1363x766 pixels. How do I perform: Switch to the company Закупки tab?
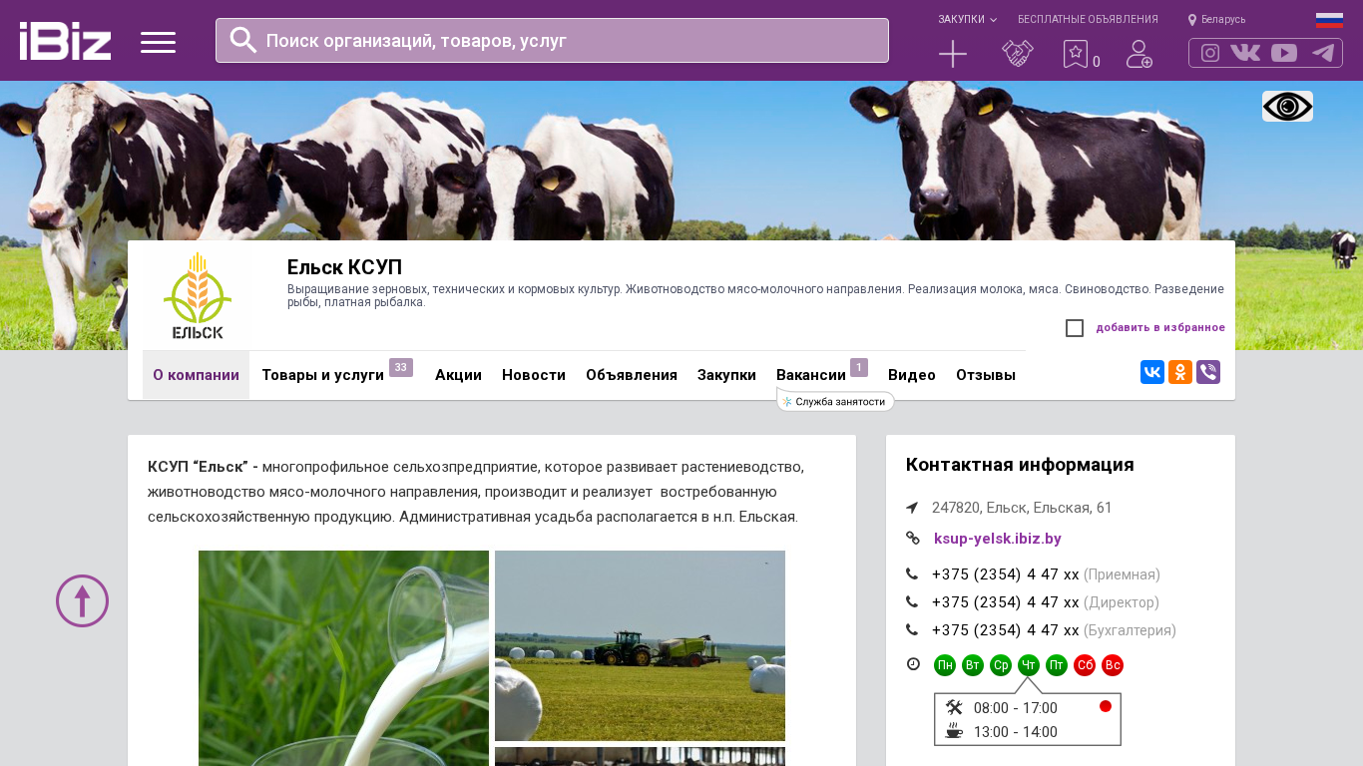726,375
